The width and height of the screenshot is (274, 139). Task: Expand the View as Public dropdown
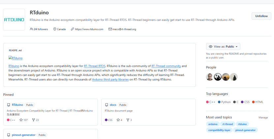pyautogui.click(x=223, y=47)
